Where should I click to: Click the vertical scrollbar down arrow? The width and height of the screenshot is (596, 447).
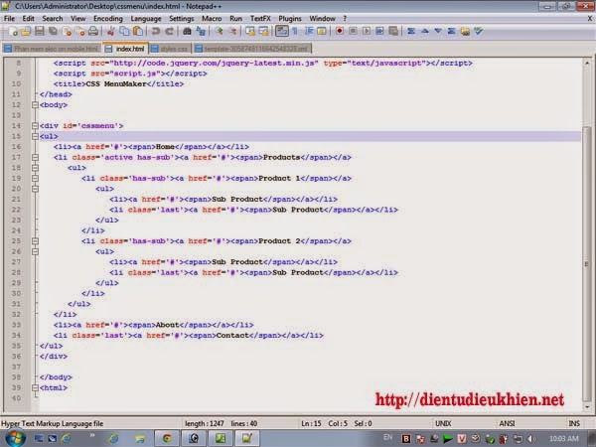click(586, 407)
